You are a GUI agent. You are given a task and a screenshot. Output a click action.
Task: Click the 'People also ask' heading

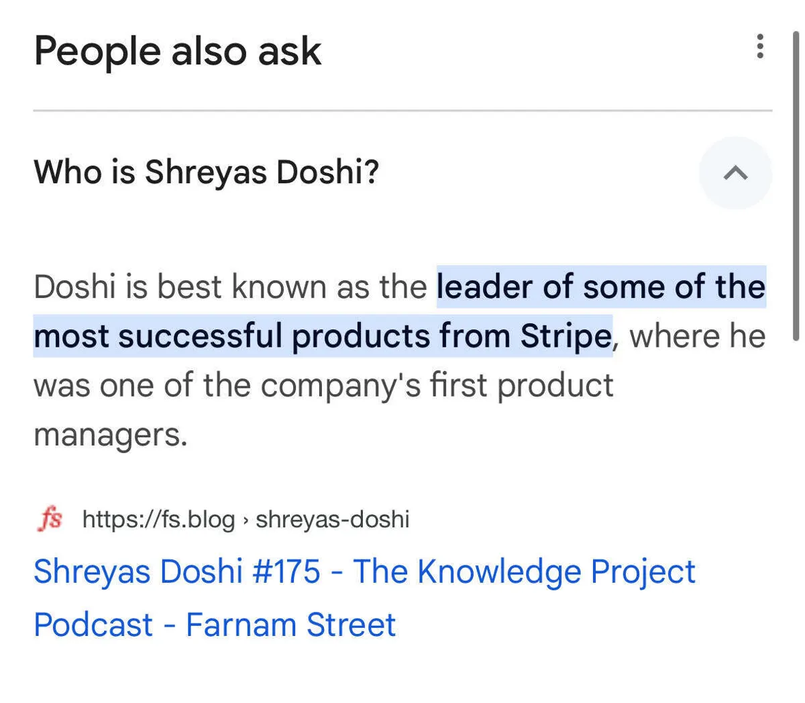point(178,51)
